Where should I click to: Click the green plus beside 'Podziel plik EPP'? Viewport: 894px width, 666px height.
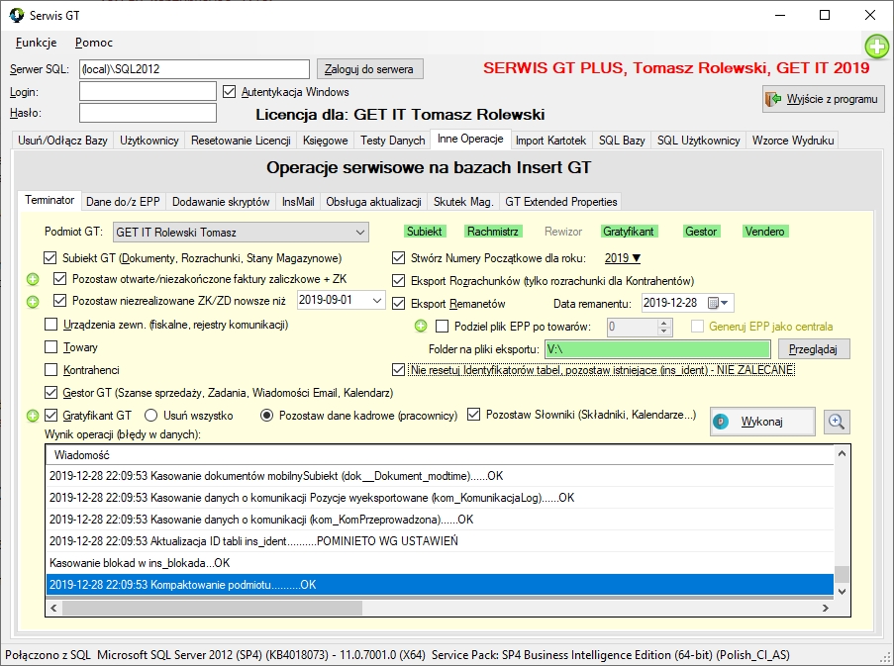[x=421, y=326]
